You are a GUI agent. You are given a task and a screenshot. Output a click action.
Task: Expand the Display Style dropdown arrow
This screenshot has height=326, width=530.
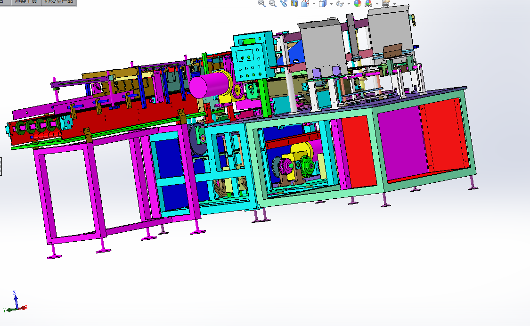coord(331,4)
